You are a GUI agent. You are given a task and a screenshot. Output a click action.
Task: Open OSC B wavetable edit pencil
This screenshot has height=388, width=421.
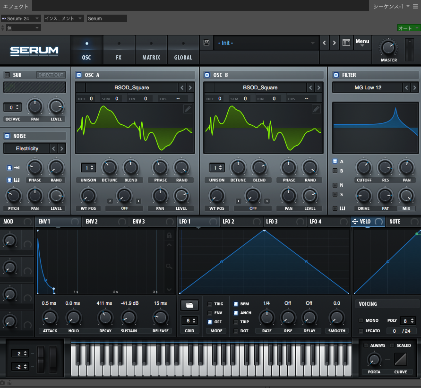(316, 109)
